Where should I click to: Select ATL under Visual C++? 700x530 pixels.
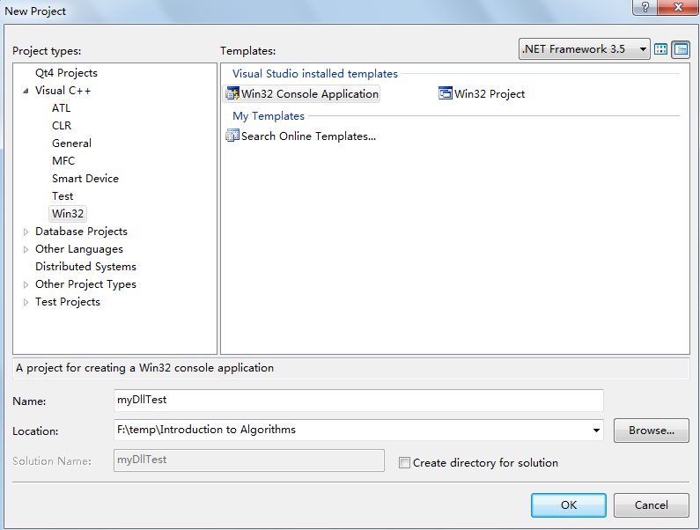[x=61, y=108]
